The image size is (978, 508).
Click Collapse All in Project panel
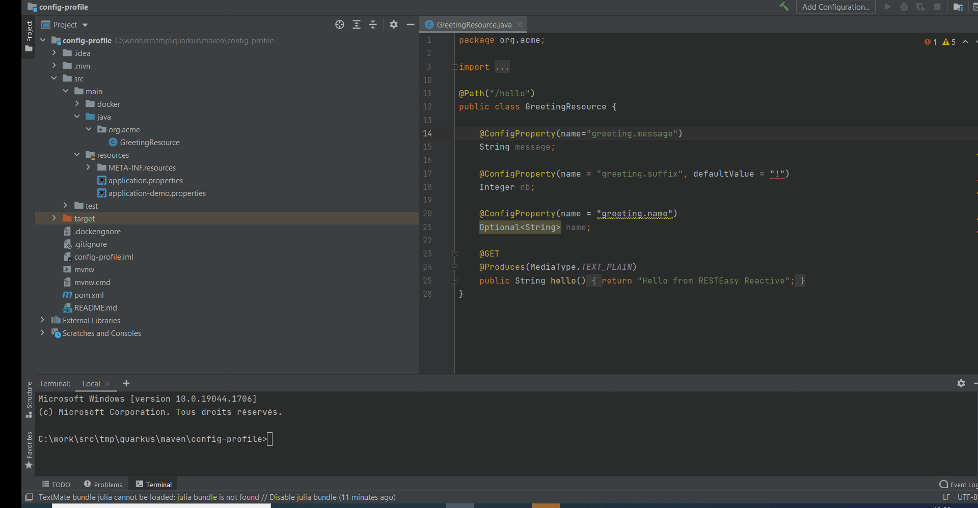point(373,24)
